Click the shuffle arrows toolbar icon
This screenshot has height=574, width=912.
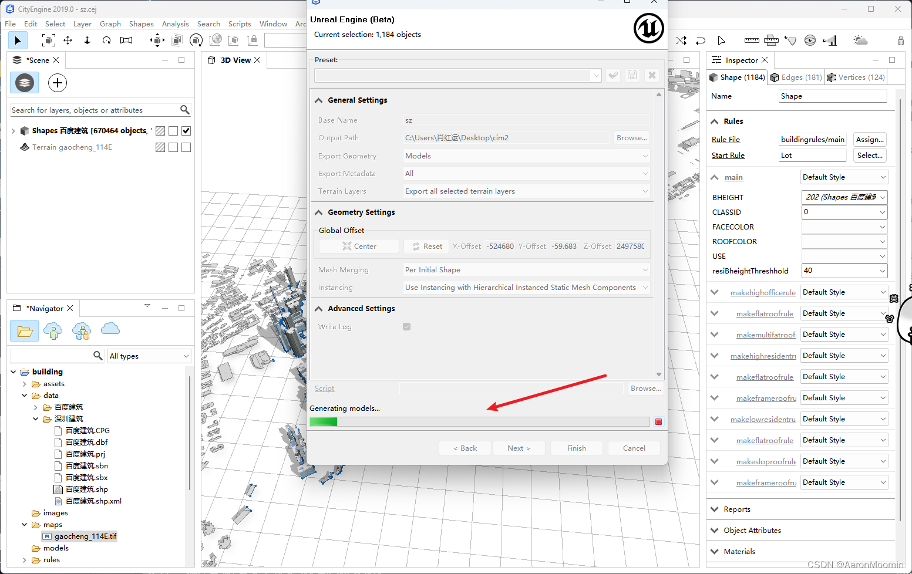(x=681, y=40)
